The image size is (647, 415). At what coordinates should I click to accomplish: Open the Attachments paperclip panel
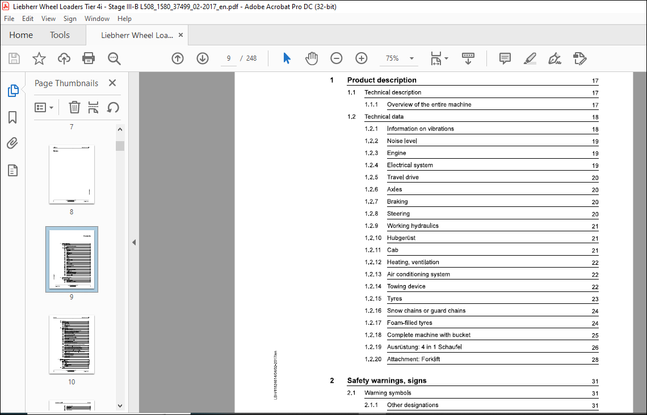[12, 143]
